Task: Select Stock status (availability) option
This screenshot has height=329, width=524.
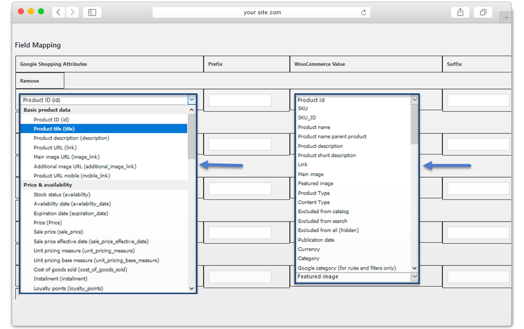Action: (x=62, y=194)
